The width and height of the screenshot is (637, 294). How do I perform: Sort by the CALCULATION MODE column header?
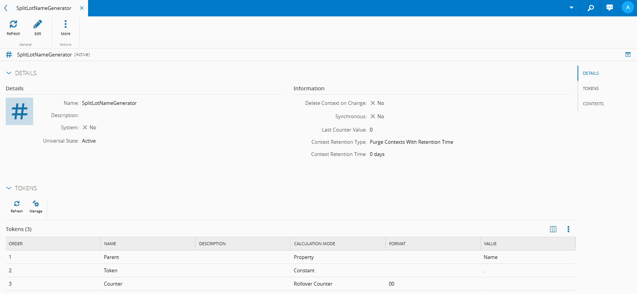314,244
